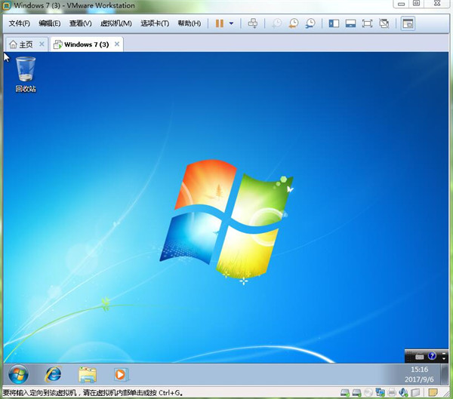453x399 pixels.
Task: Pause the virtual machine with the orange button
Action: pyautogui.click(x=220, y=23)
